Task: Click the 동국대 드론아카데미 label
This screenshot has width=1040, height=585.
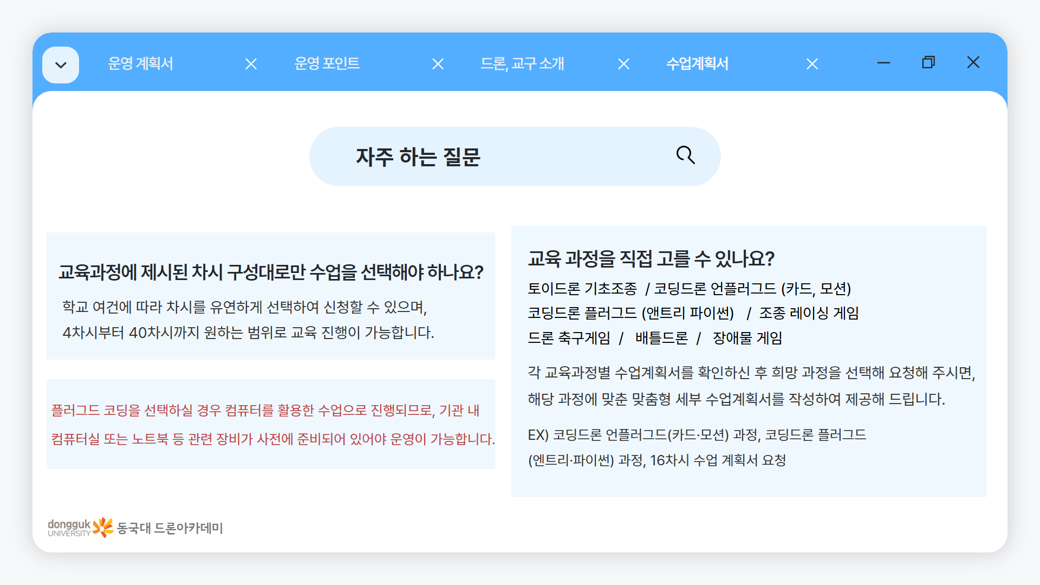Action: tap(171, 528)
